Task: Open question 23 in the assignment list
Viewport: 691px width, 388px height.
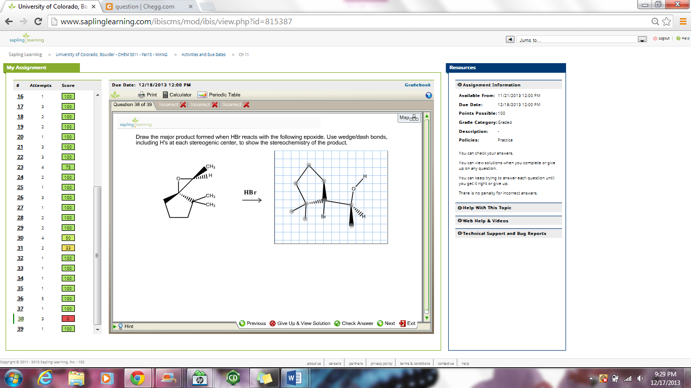Action: click(x=20, y=167)
